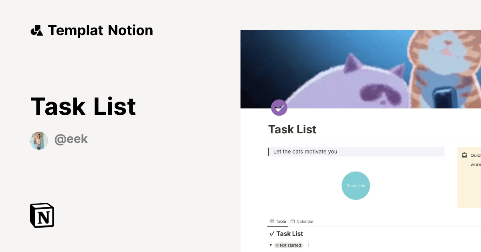Select the Table view grid icon

[x=272, y=221]
